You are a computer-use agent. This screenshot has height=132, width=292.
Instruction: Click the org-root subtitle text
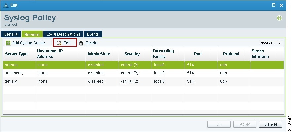click(11, 24)
